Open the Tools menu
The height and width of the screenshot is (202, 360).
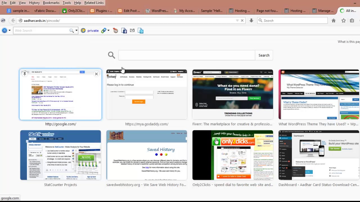pos(67,3)
